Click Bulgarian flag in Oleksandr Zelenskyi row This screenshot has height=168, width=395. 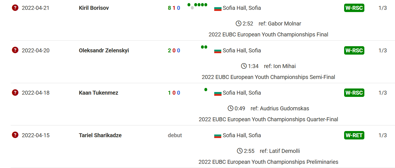coord(218,51)
